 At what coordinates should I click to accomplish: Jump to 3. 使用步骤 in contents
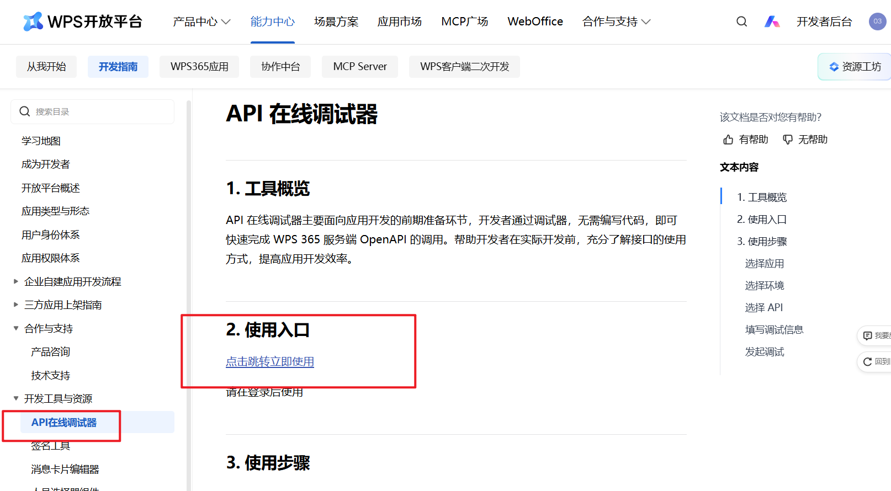click(762, 242)
